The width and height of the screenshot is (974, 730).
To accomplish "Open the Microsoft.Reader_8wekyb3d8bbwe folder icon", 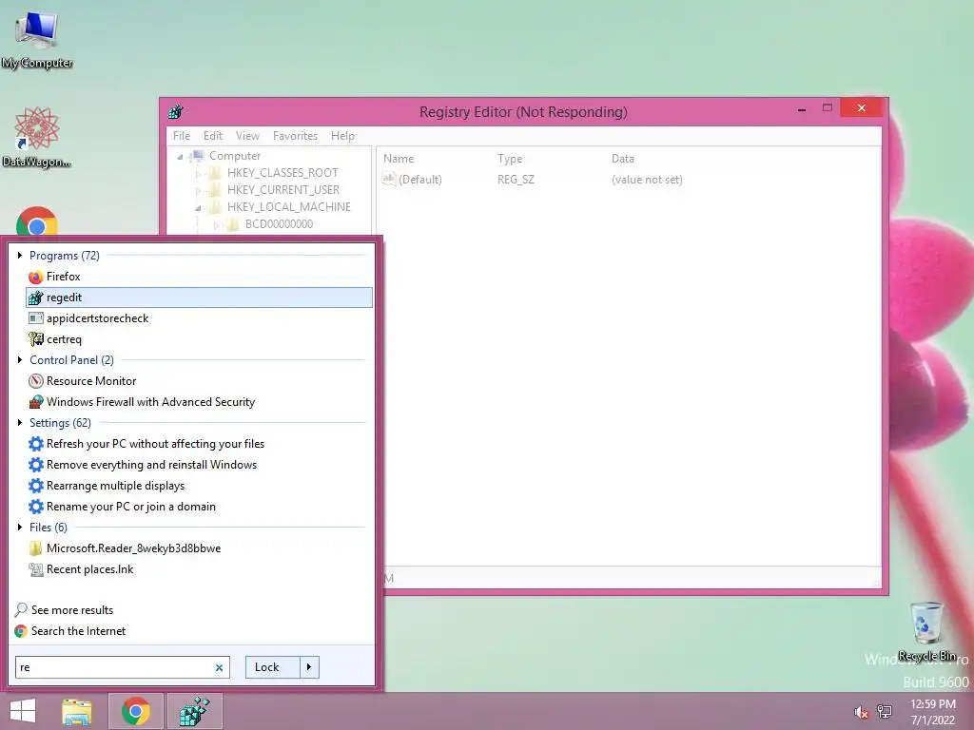I will click(x=36, y=548).
